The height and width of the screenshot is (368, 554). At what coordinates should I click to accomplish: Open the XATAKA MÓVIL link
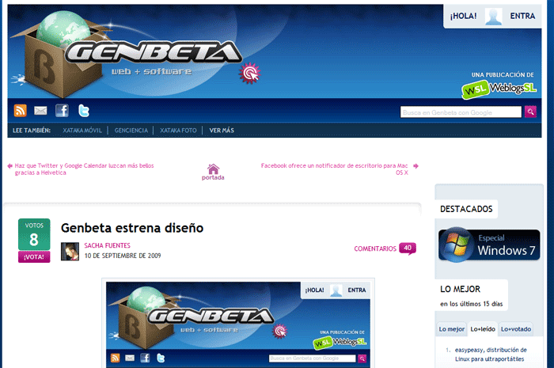[82, 131]
